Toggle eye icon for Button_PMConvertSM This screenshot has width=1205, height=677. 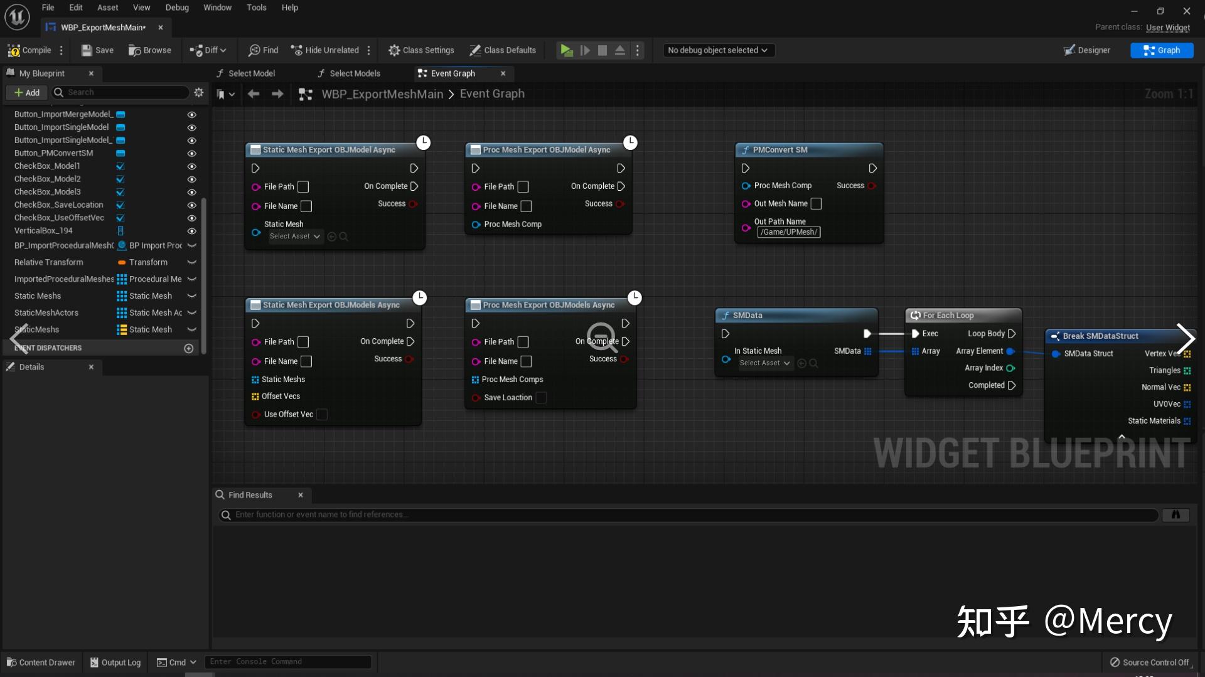point(192,153)
